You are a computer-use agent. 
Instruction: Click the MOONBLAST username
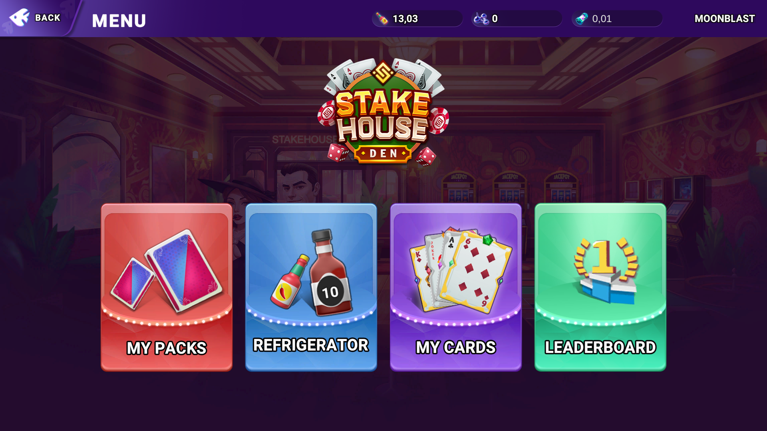[725, 18]
